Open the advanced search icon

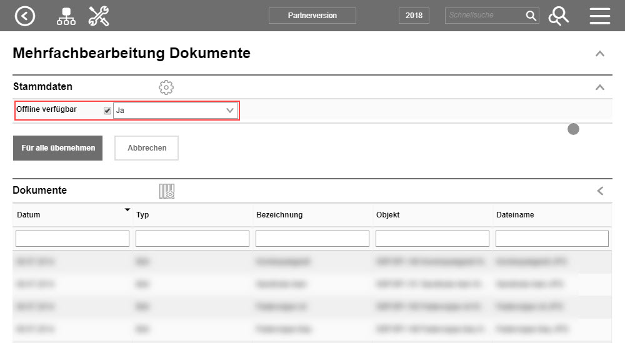click(x=558, y=16)
